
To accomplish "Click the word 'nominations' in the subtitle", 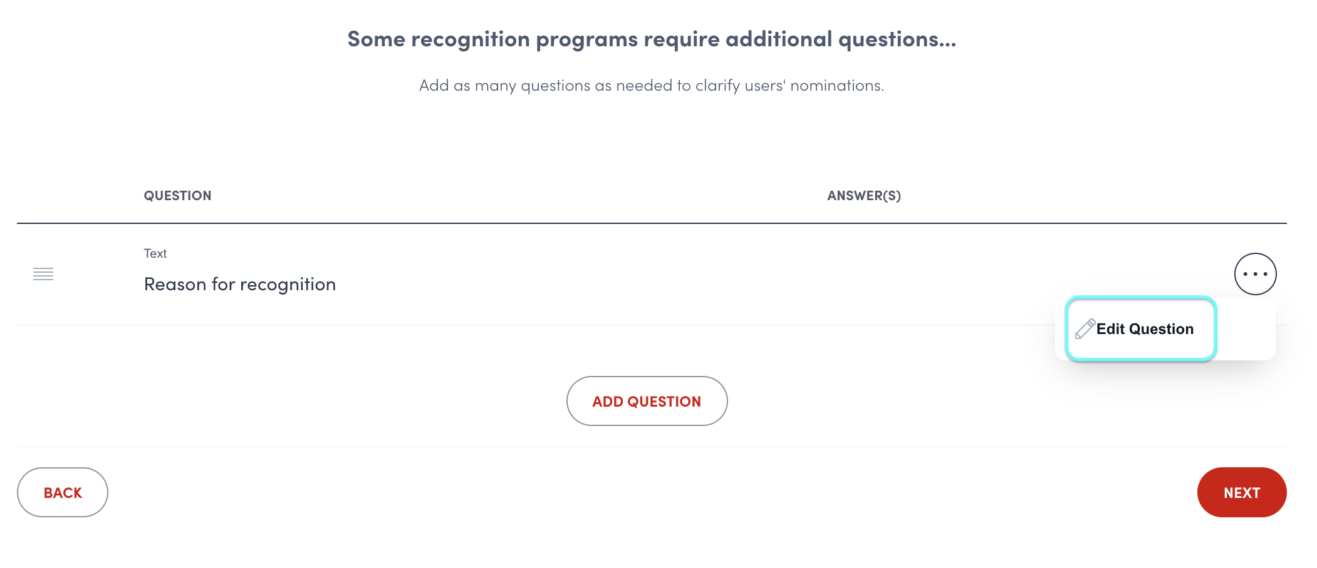I will (x=836, y=86).
